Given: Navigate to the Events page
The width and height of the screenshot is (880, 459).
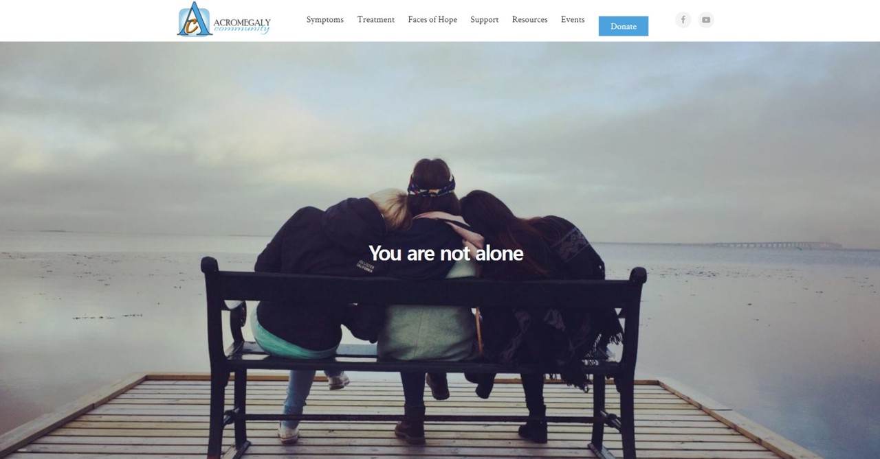Looking at the screenshot, I should tap(573, 20).
